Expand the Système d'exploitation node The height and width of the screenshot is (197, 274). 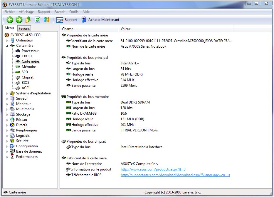(x=7, y=94)
